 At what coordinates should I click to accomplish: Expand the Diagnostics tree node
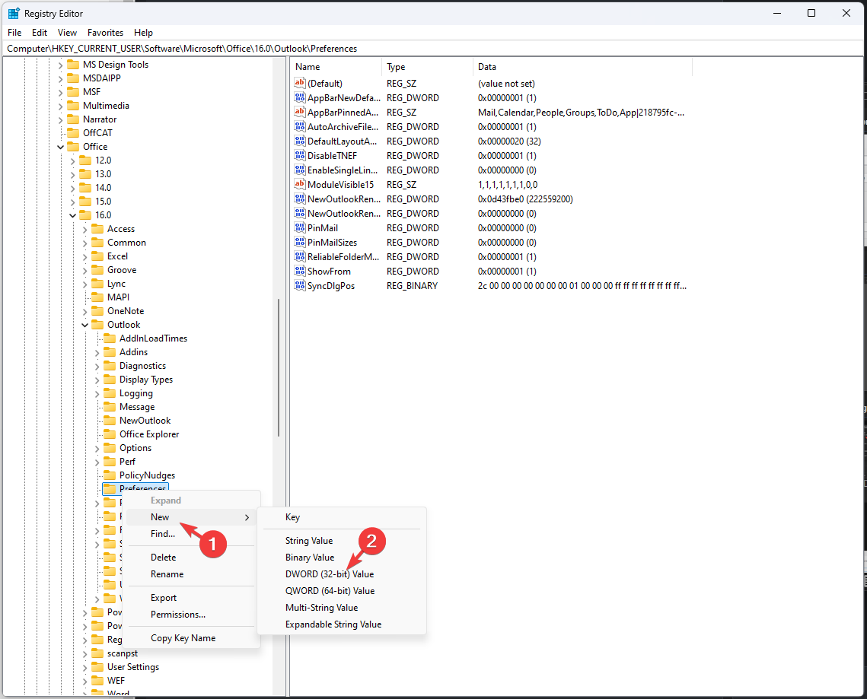[x=97, y=366]
